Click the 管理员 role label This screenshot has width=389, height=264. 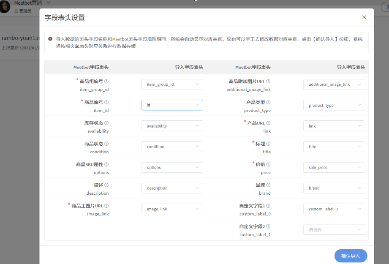(x=25, y=11)
